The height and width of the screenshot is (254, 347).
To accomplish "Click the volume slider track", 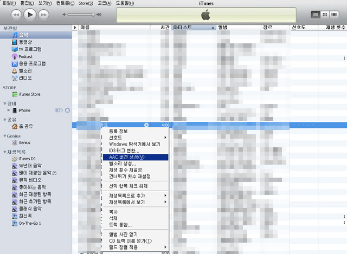I will (81, 15).
